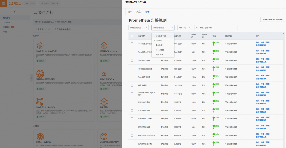Screen dimensions: 286x148
Task: Click the 创建Prometheus告警规则 button
Action: pyautogui.click(x=272, y=19)
